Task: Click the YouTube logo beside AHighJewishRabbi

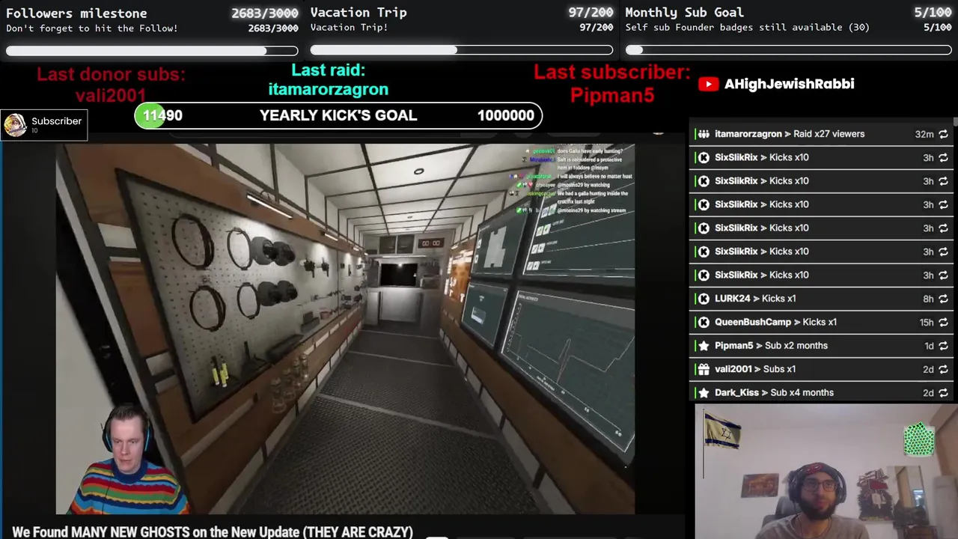Action: coord(708,84)
